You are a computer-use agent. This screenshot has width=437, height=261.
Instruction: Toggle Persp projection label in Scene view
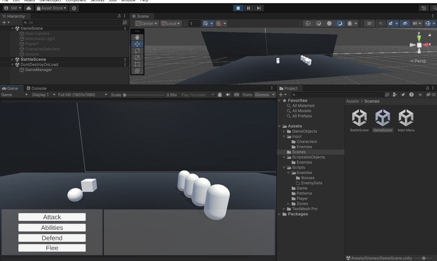coord(418,61)
